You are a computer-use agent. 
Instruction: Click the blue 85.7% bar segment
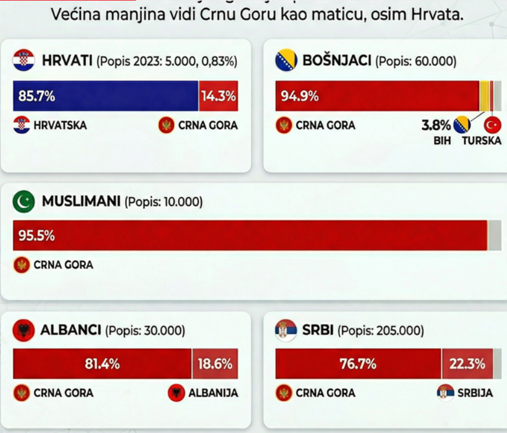tap(105, 96)
